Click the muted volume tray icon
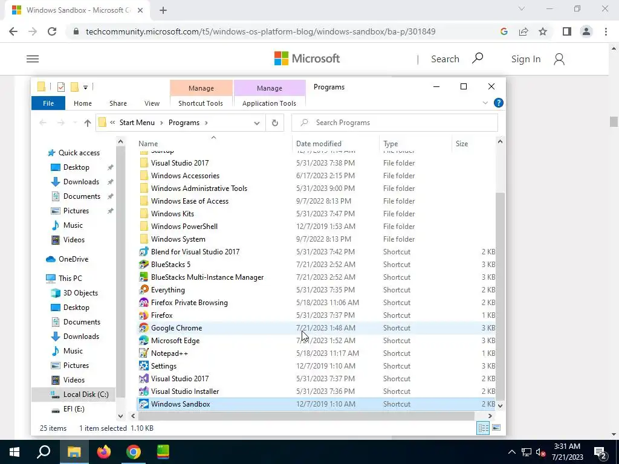 pyautogui.click(x=541, y=452)
